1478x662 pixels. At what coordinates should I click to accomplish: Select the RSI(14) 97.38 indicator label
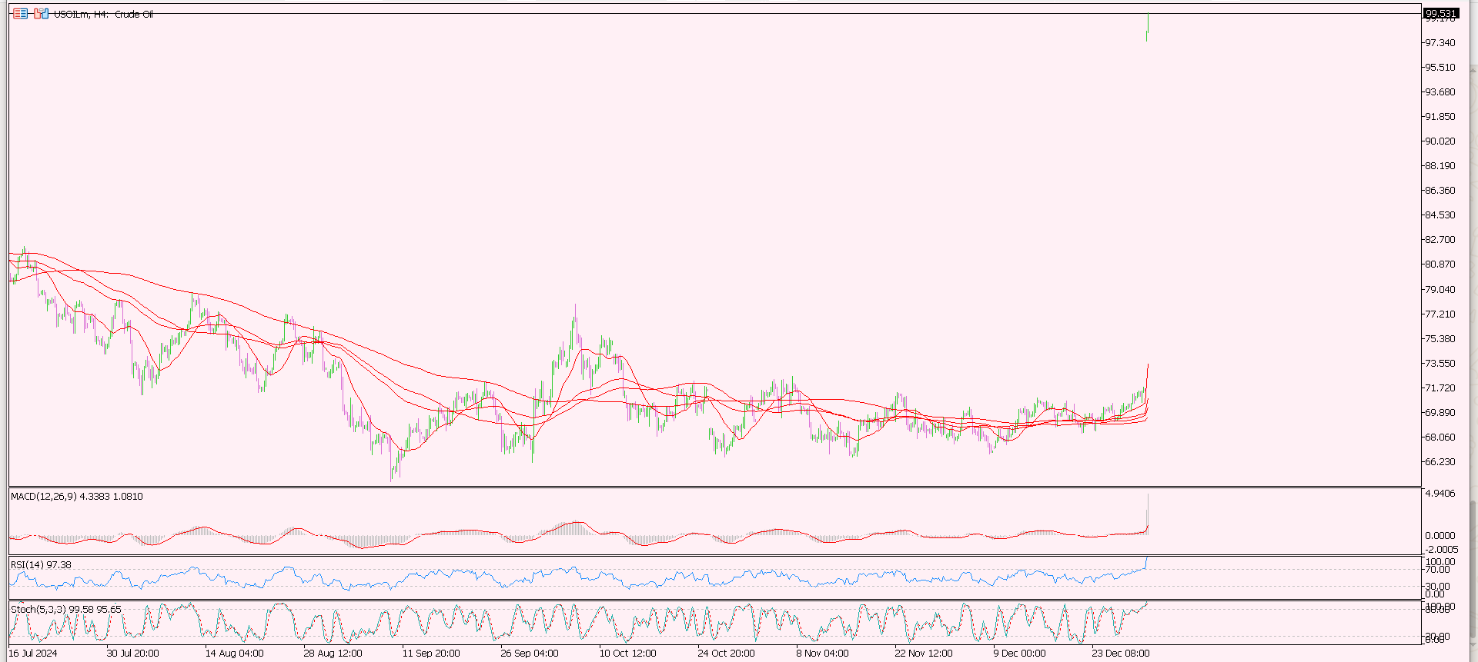[x=41, y=565]
